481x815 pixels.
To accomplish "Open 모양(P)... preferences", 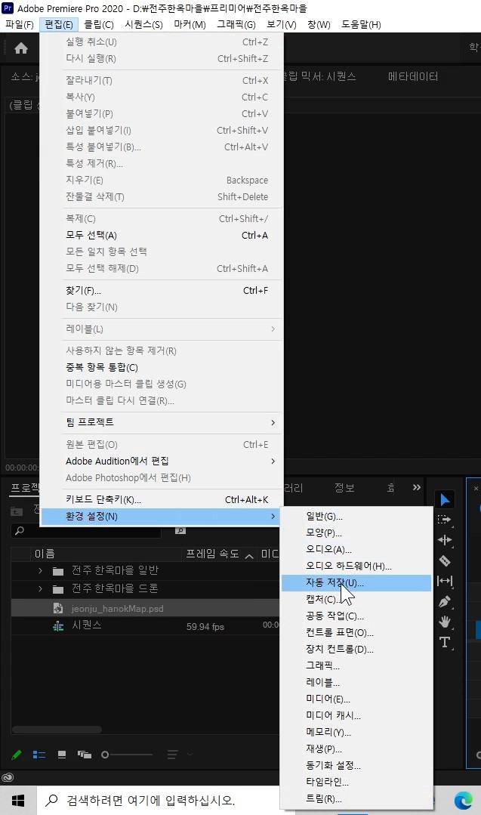I will point(356,533).
